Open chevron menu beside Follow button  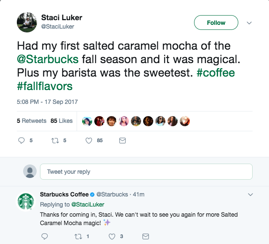(x=249, y=23)
